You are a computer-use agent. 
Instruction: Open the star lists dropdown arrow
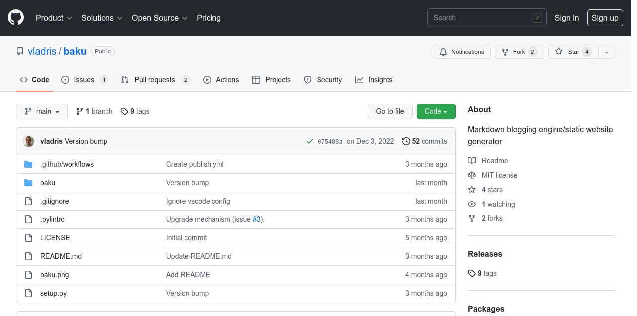coord(606,52)
